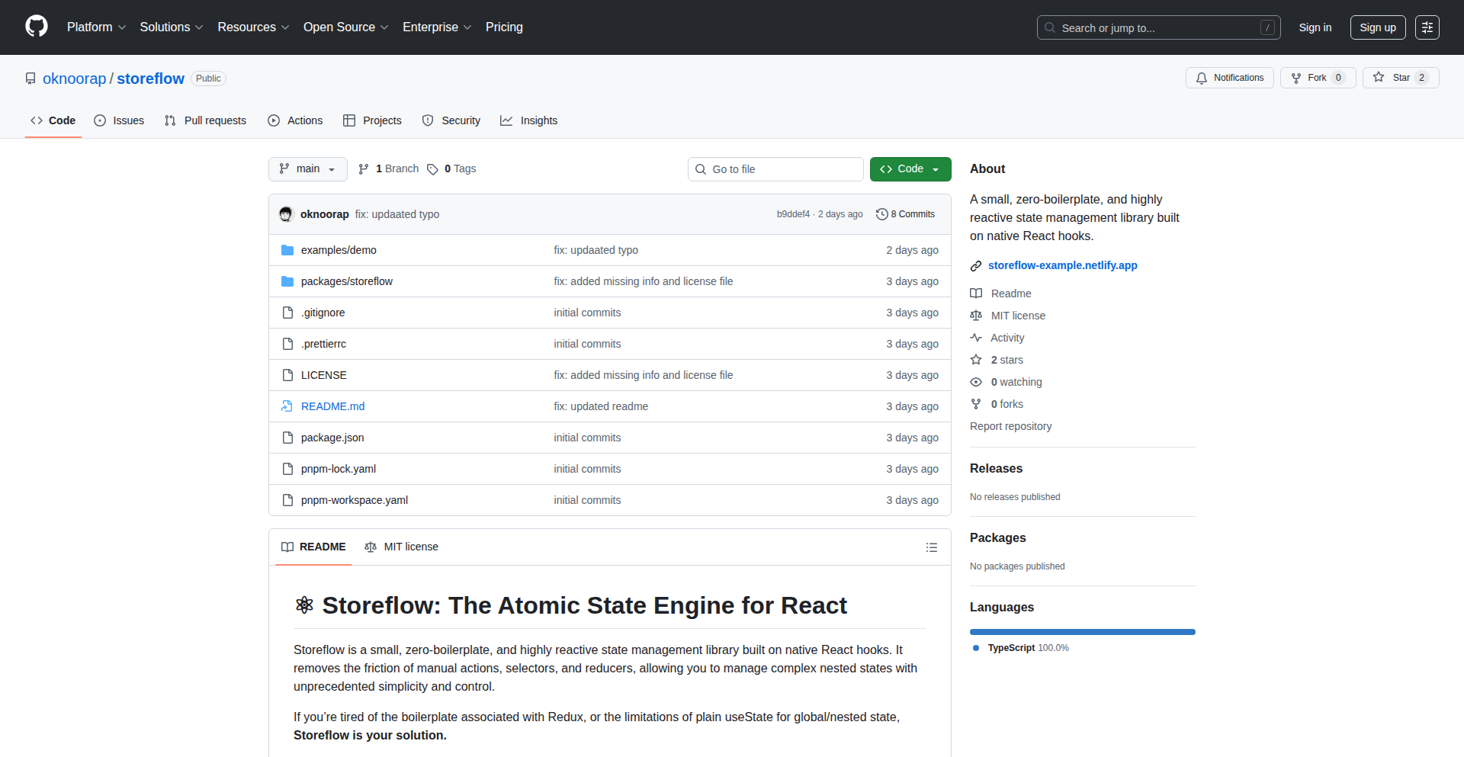Click the tag icon beside 0 Tags
The width and height of the screenshot is (1464, 757).
tap(432, 169)
